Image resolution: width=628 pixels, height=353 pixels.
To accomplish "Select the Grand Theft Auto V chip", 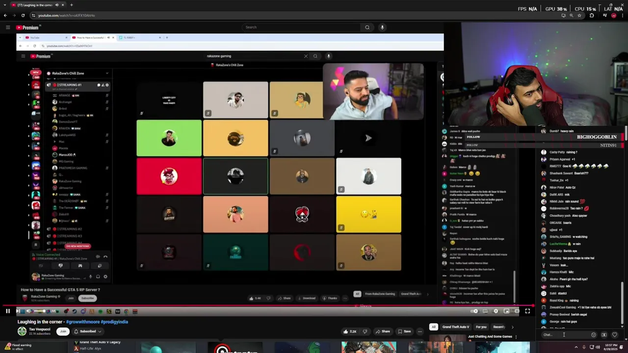I will pyautogui.click(x=456, y=327).
